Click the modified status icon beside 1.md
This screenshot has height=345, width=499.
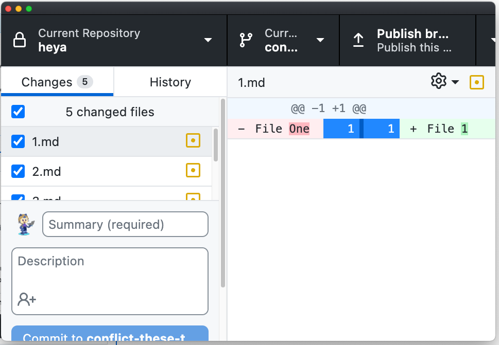(x=193, y=140)
